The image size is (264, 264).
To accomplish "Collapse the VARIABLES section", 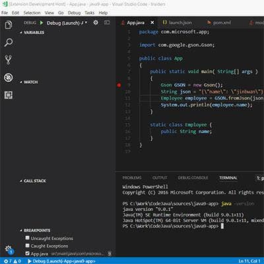I will pos(32,32).
